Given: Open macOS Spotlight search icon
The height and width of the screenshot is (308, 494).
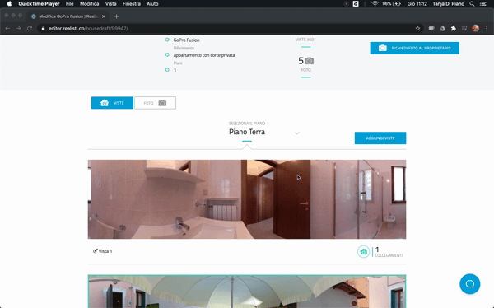Looking at the screenshot, I should coord(472,4).
